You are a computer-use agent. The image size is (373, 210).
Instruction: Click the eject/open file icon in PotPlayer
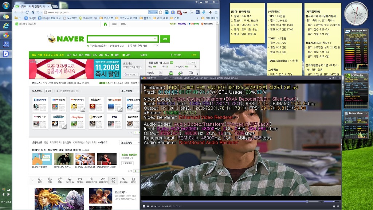(159, 206)
